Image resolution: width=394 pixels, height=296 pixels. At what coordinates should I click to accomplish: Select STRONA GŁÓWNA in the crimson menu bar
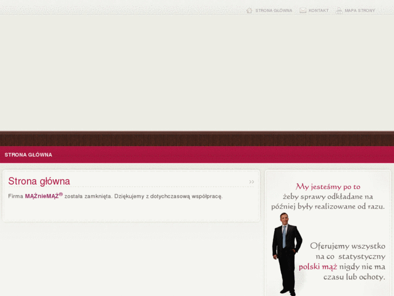tap(28, 155)
